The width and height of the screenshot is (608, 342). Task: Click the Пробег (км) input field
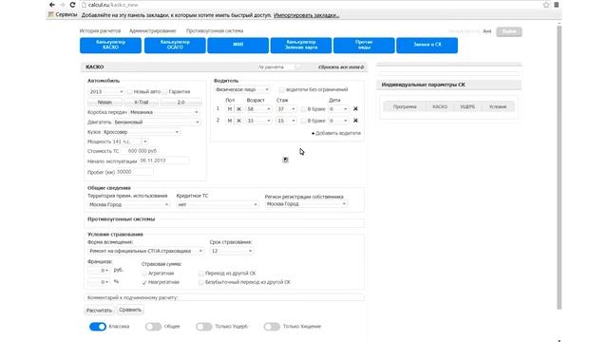[135, 172]
